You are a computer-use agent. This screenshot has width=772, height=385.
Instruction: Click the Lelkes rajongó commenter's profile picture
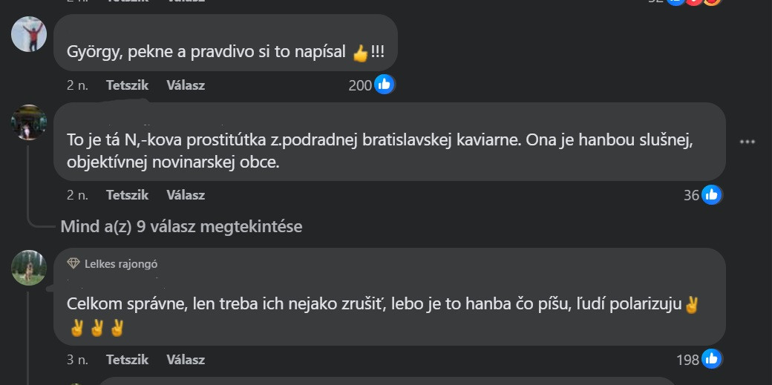[x=30, y=268]
